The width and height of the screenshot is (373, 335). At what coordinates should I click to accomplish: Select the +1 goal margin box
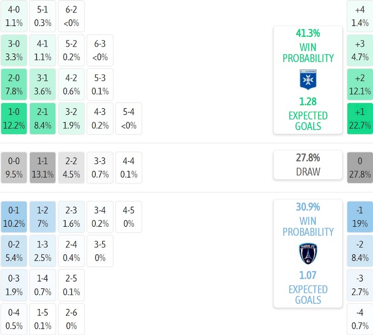point(360,119)
